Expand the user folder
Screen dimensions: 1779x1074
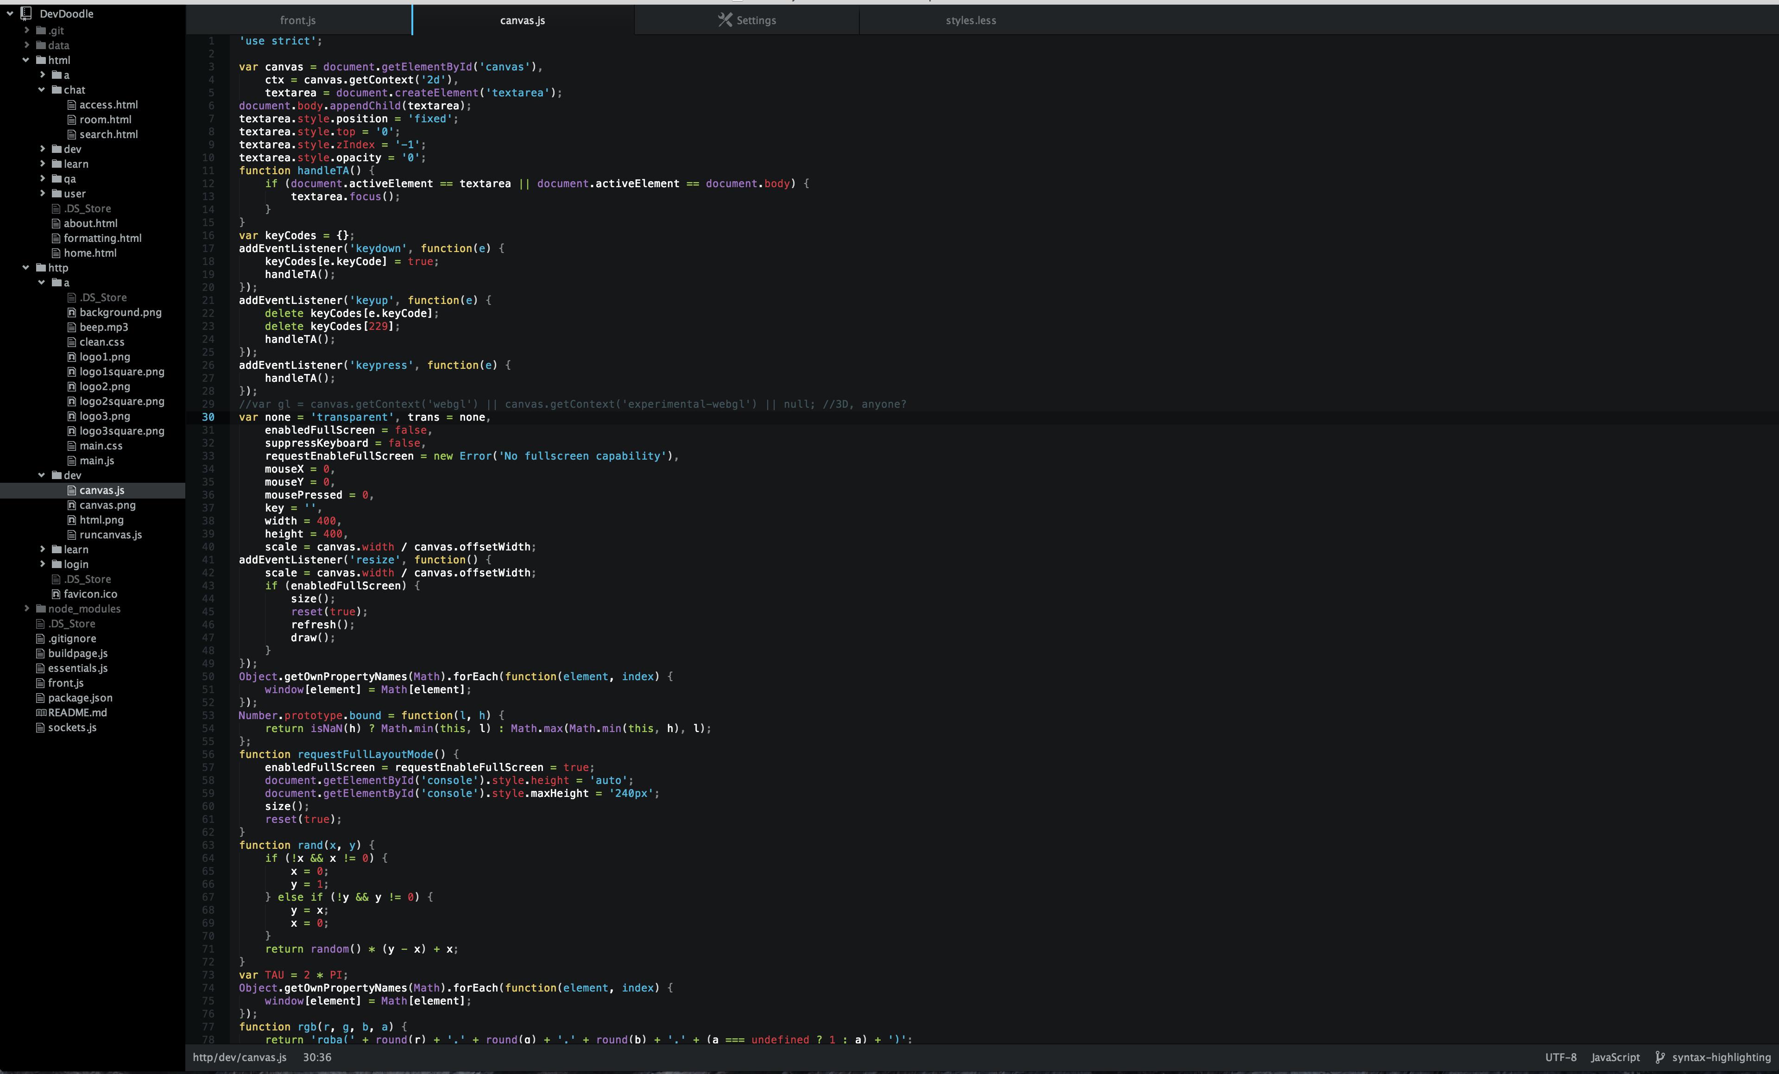(x=42, y=194)
